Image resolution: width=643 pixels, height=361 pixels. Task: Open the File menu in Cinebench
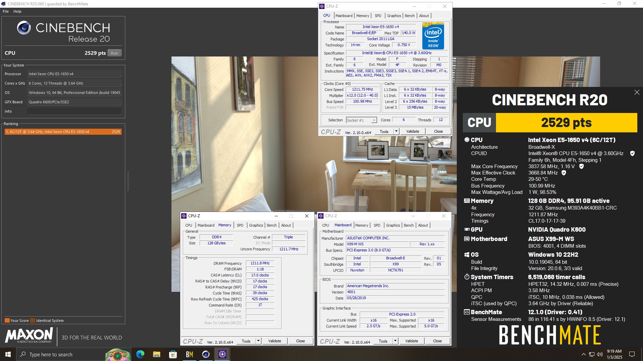[x=6, y=11]
